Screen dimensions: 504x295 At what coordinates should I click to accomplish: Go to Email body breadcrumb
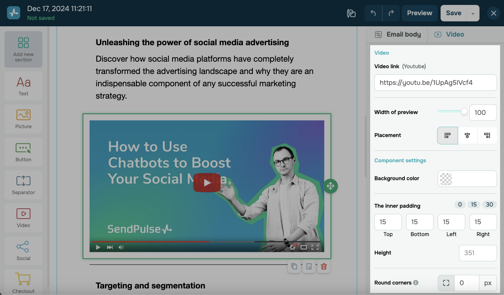point(398,35)
